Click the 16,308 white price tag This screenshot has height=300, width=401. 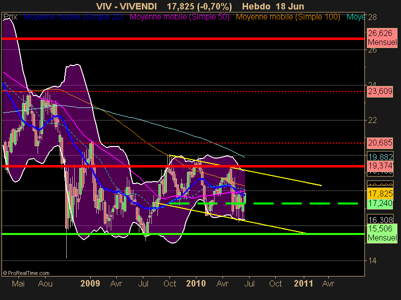(380, 219)
